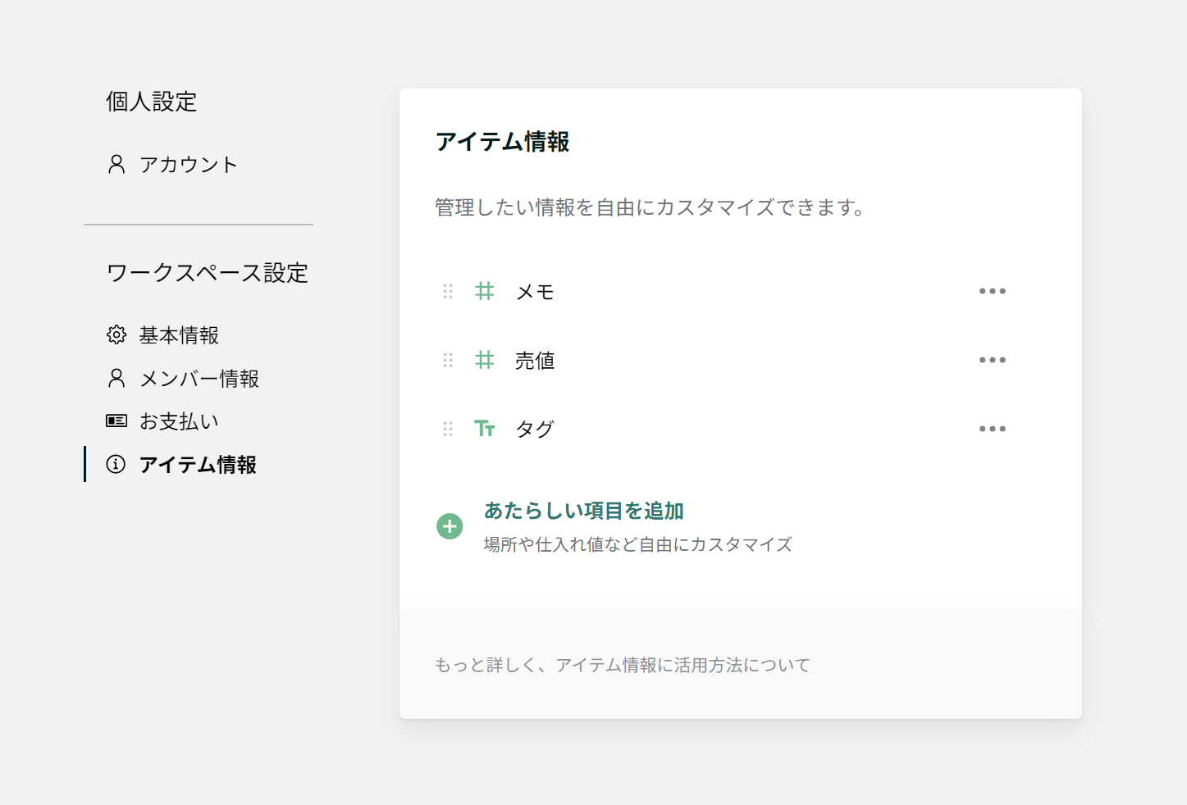The height and width of the screenshot is (805, 1187).
Task: Open the more options menu for タグ
Action: (x=993, y=429)
